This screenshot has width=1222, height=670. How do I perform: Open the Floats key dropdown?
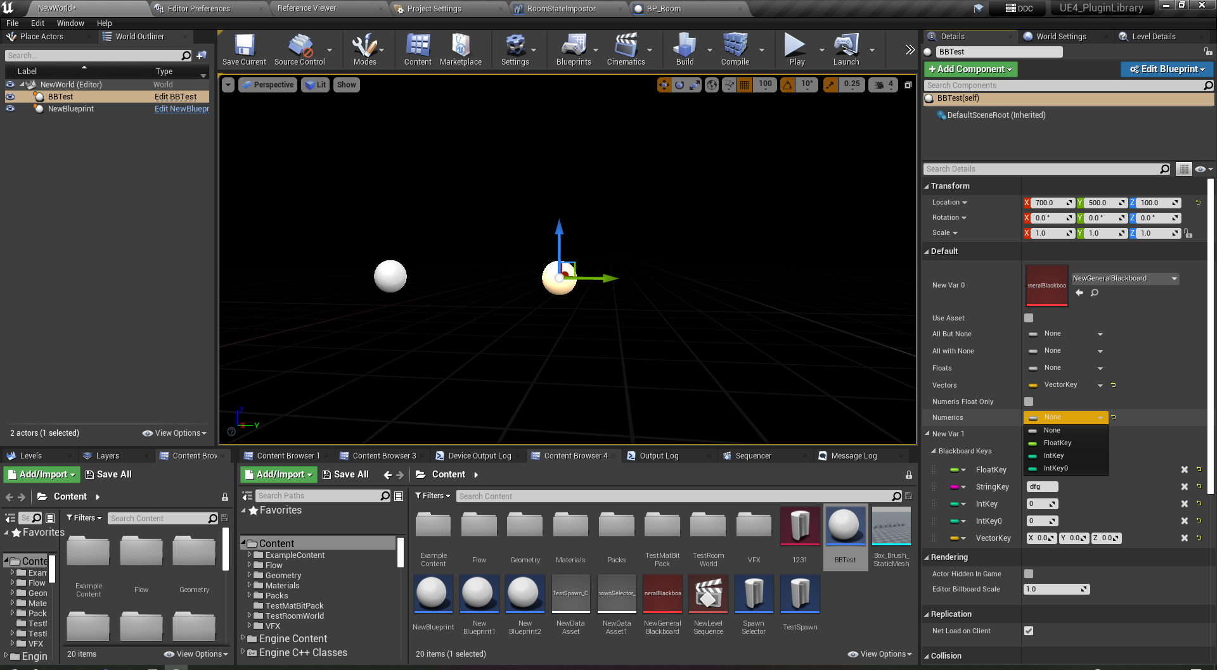pyautogui.click(x=1065, y=368)
